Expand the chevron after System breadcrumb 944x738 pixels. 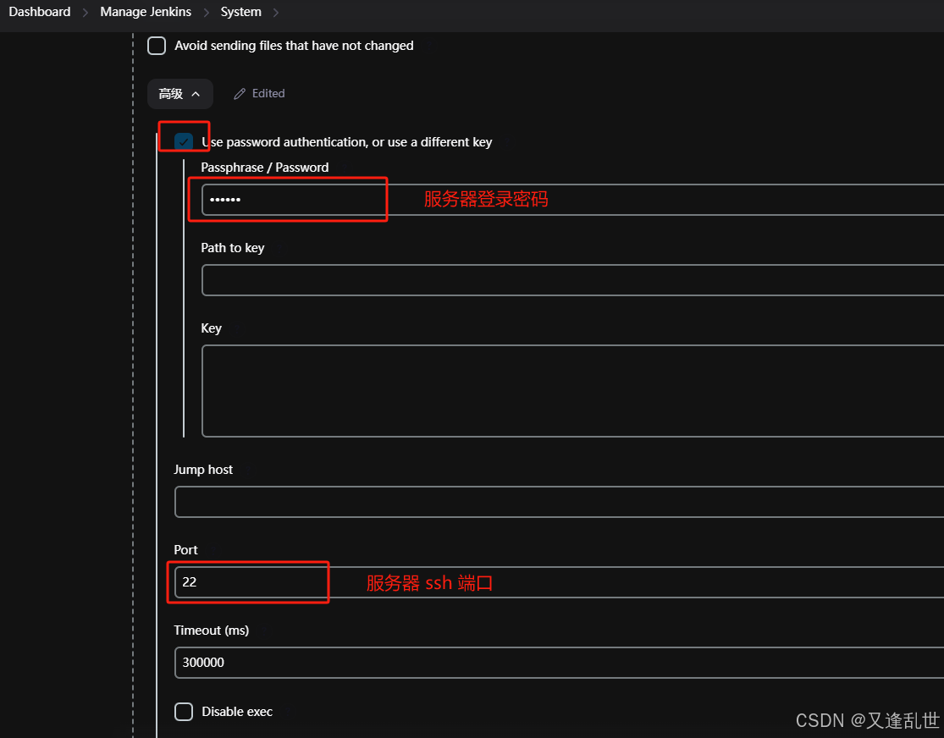pos(276,13)
